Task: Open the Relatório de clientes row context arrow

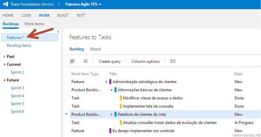Action: (66, 114)
